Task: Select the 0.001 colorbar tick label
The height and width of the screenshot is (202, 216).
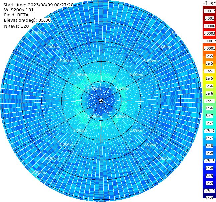Action: 209,18
